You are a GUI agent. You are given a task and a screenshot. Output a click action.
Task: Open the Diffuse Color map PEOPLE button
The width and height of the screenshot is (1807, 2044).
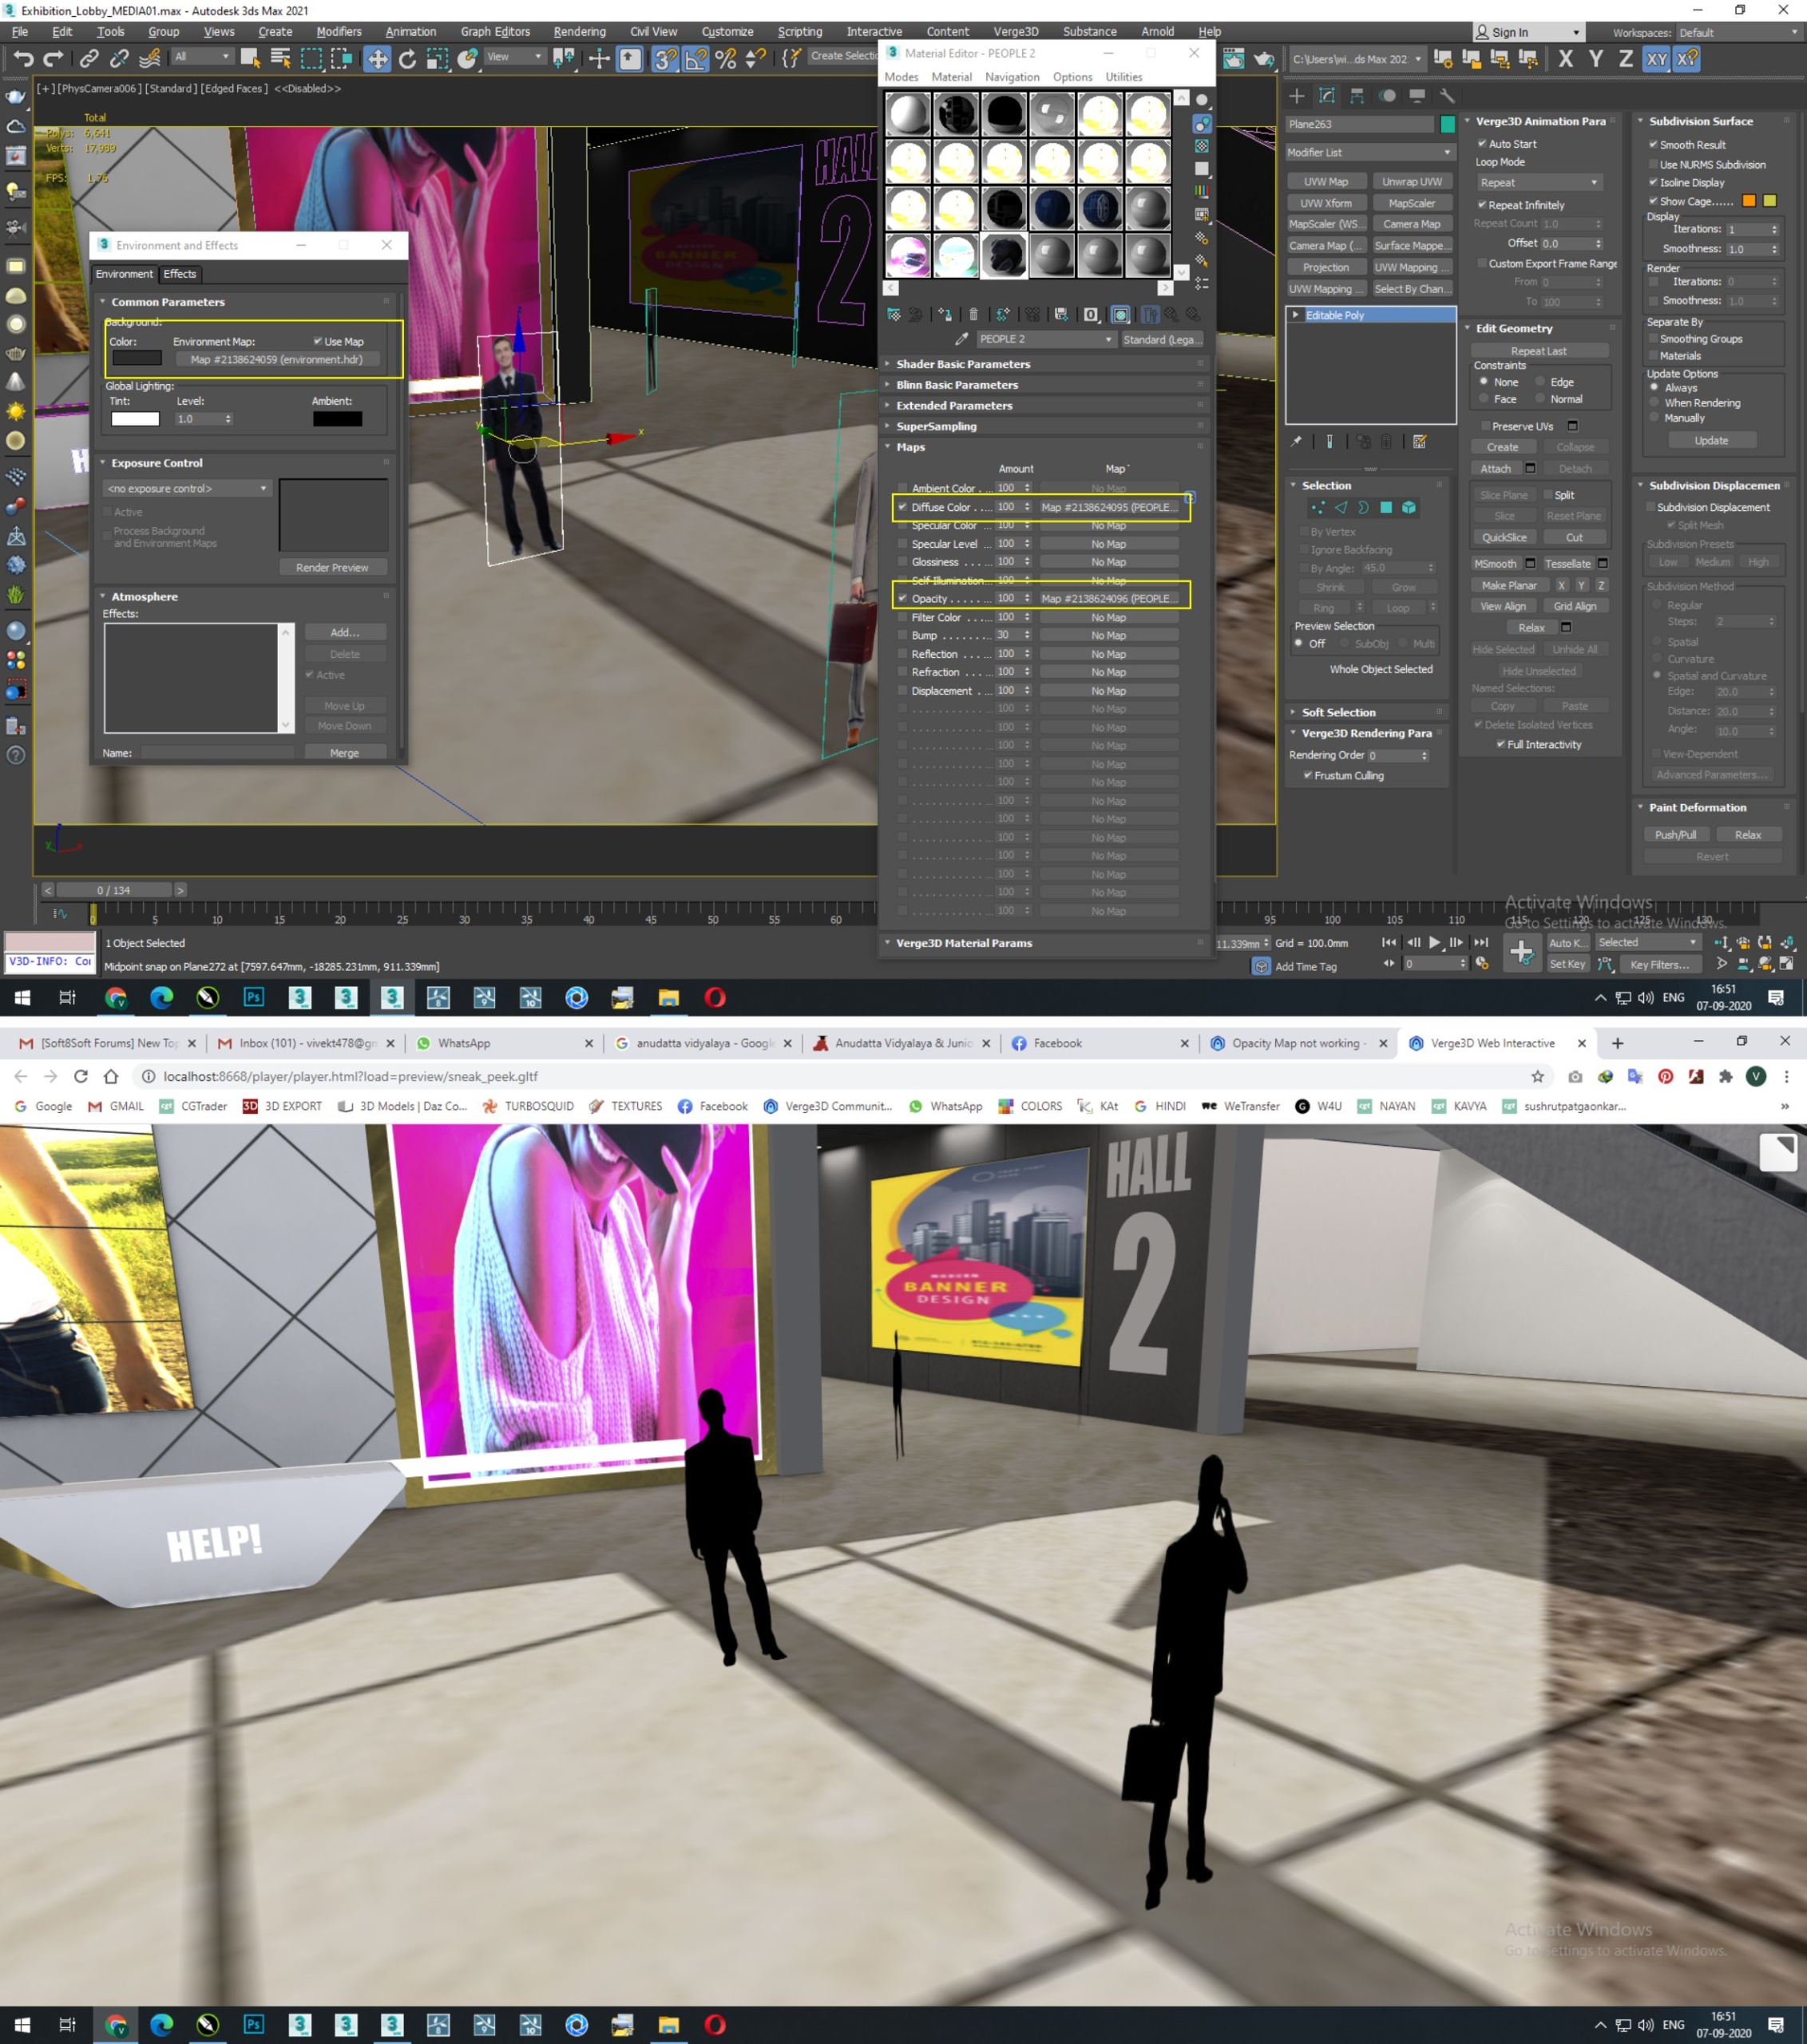(1109, 507)
